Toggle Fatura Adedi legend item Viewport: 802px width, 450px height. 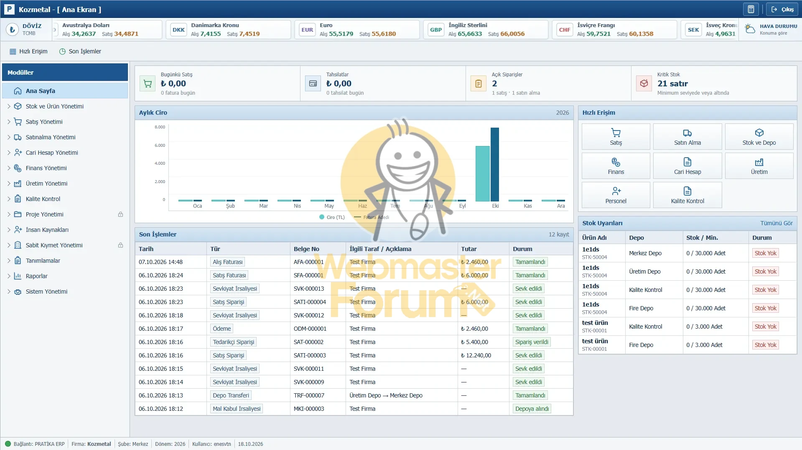click(x=371, y=217)
